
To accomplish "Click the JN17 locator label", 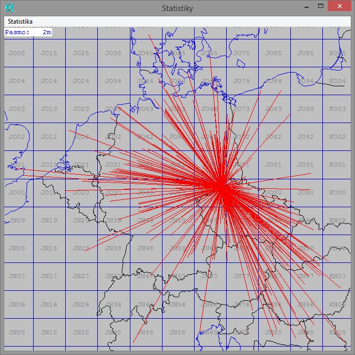I will coord(49,276).
